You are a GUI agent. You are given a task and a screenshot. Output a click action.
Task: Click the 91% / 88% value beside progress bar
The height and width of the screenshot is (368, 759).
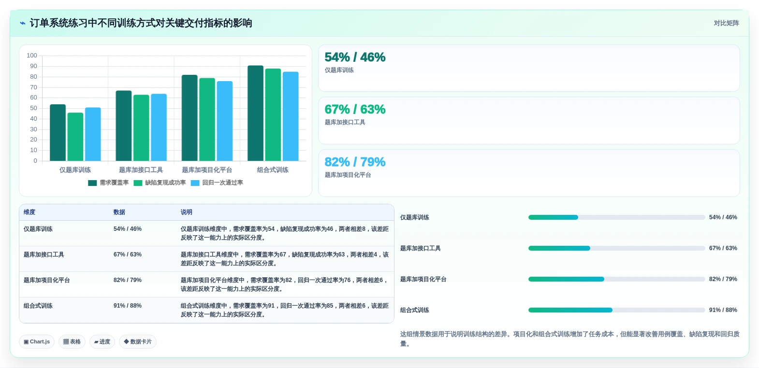(x=723, y=310)
